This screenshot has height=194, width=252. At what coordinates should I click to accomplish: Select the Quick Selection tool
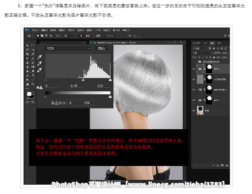coord(33,50)
